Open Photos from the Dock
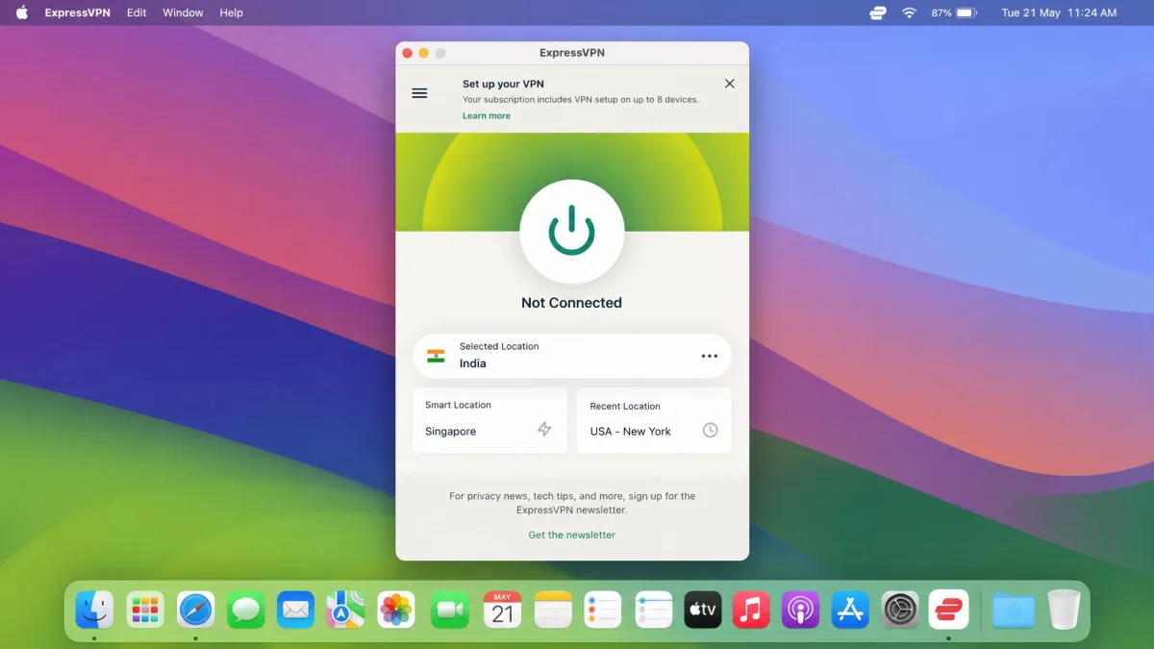 point(396,610)
